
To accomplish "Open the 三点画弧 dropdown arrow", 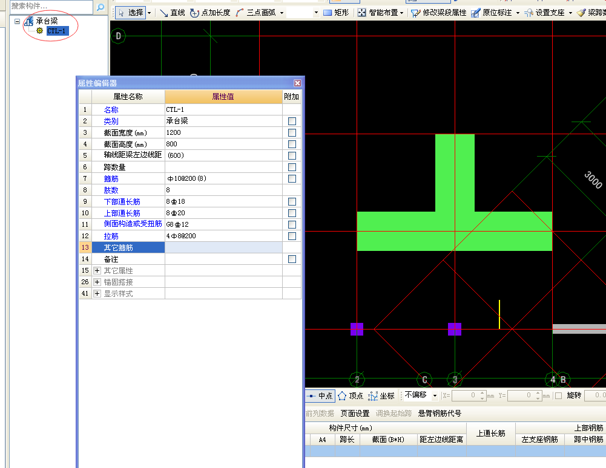I will tap(282, 13).
